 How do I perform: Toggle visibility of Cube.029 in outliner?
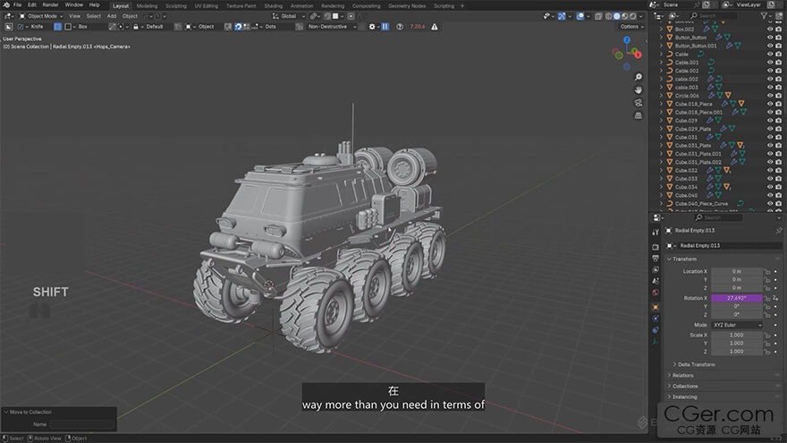pos(770,120)
